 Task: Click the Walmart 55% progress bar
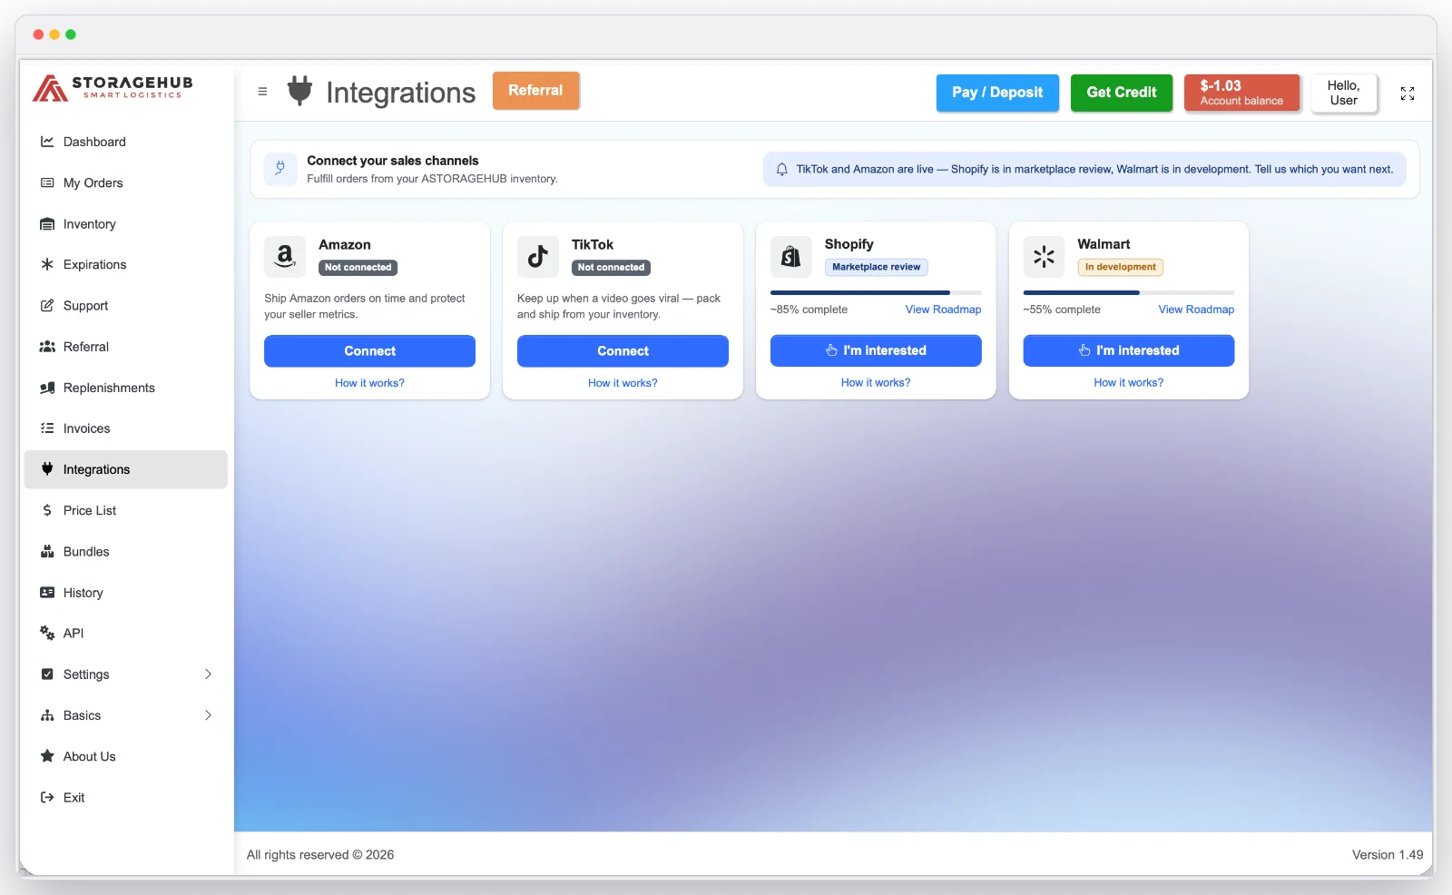tap(1129, 292)
